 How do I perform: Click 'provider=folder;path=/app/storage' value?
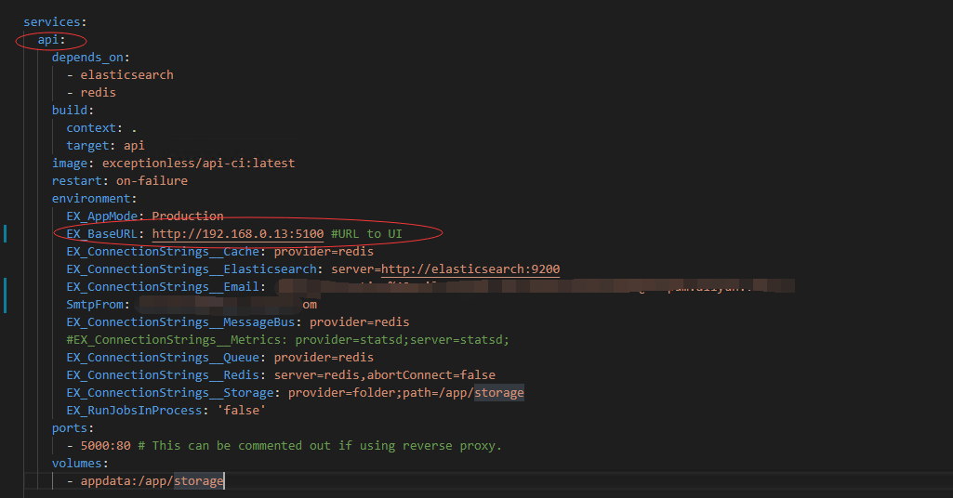pos(406,392)
